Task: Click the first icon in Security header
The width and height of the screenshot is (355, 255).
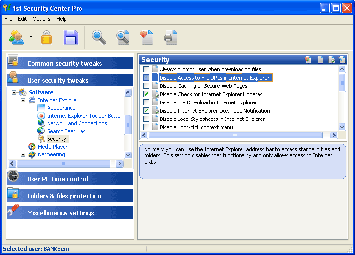Action: [x=308, y=60]
